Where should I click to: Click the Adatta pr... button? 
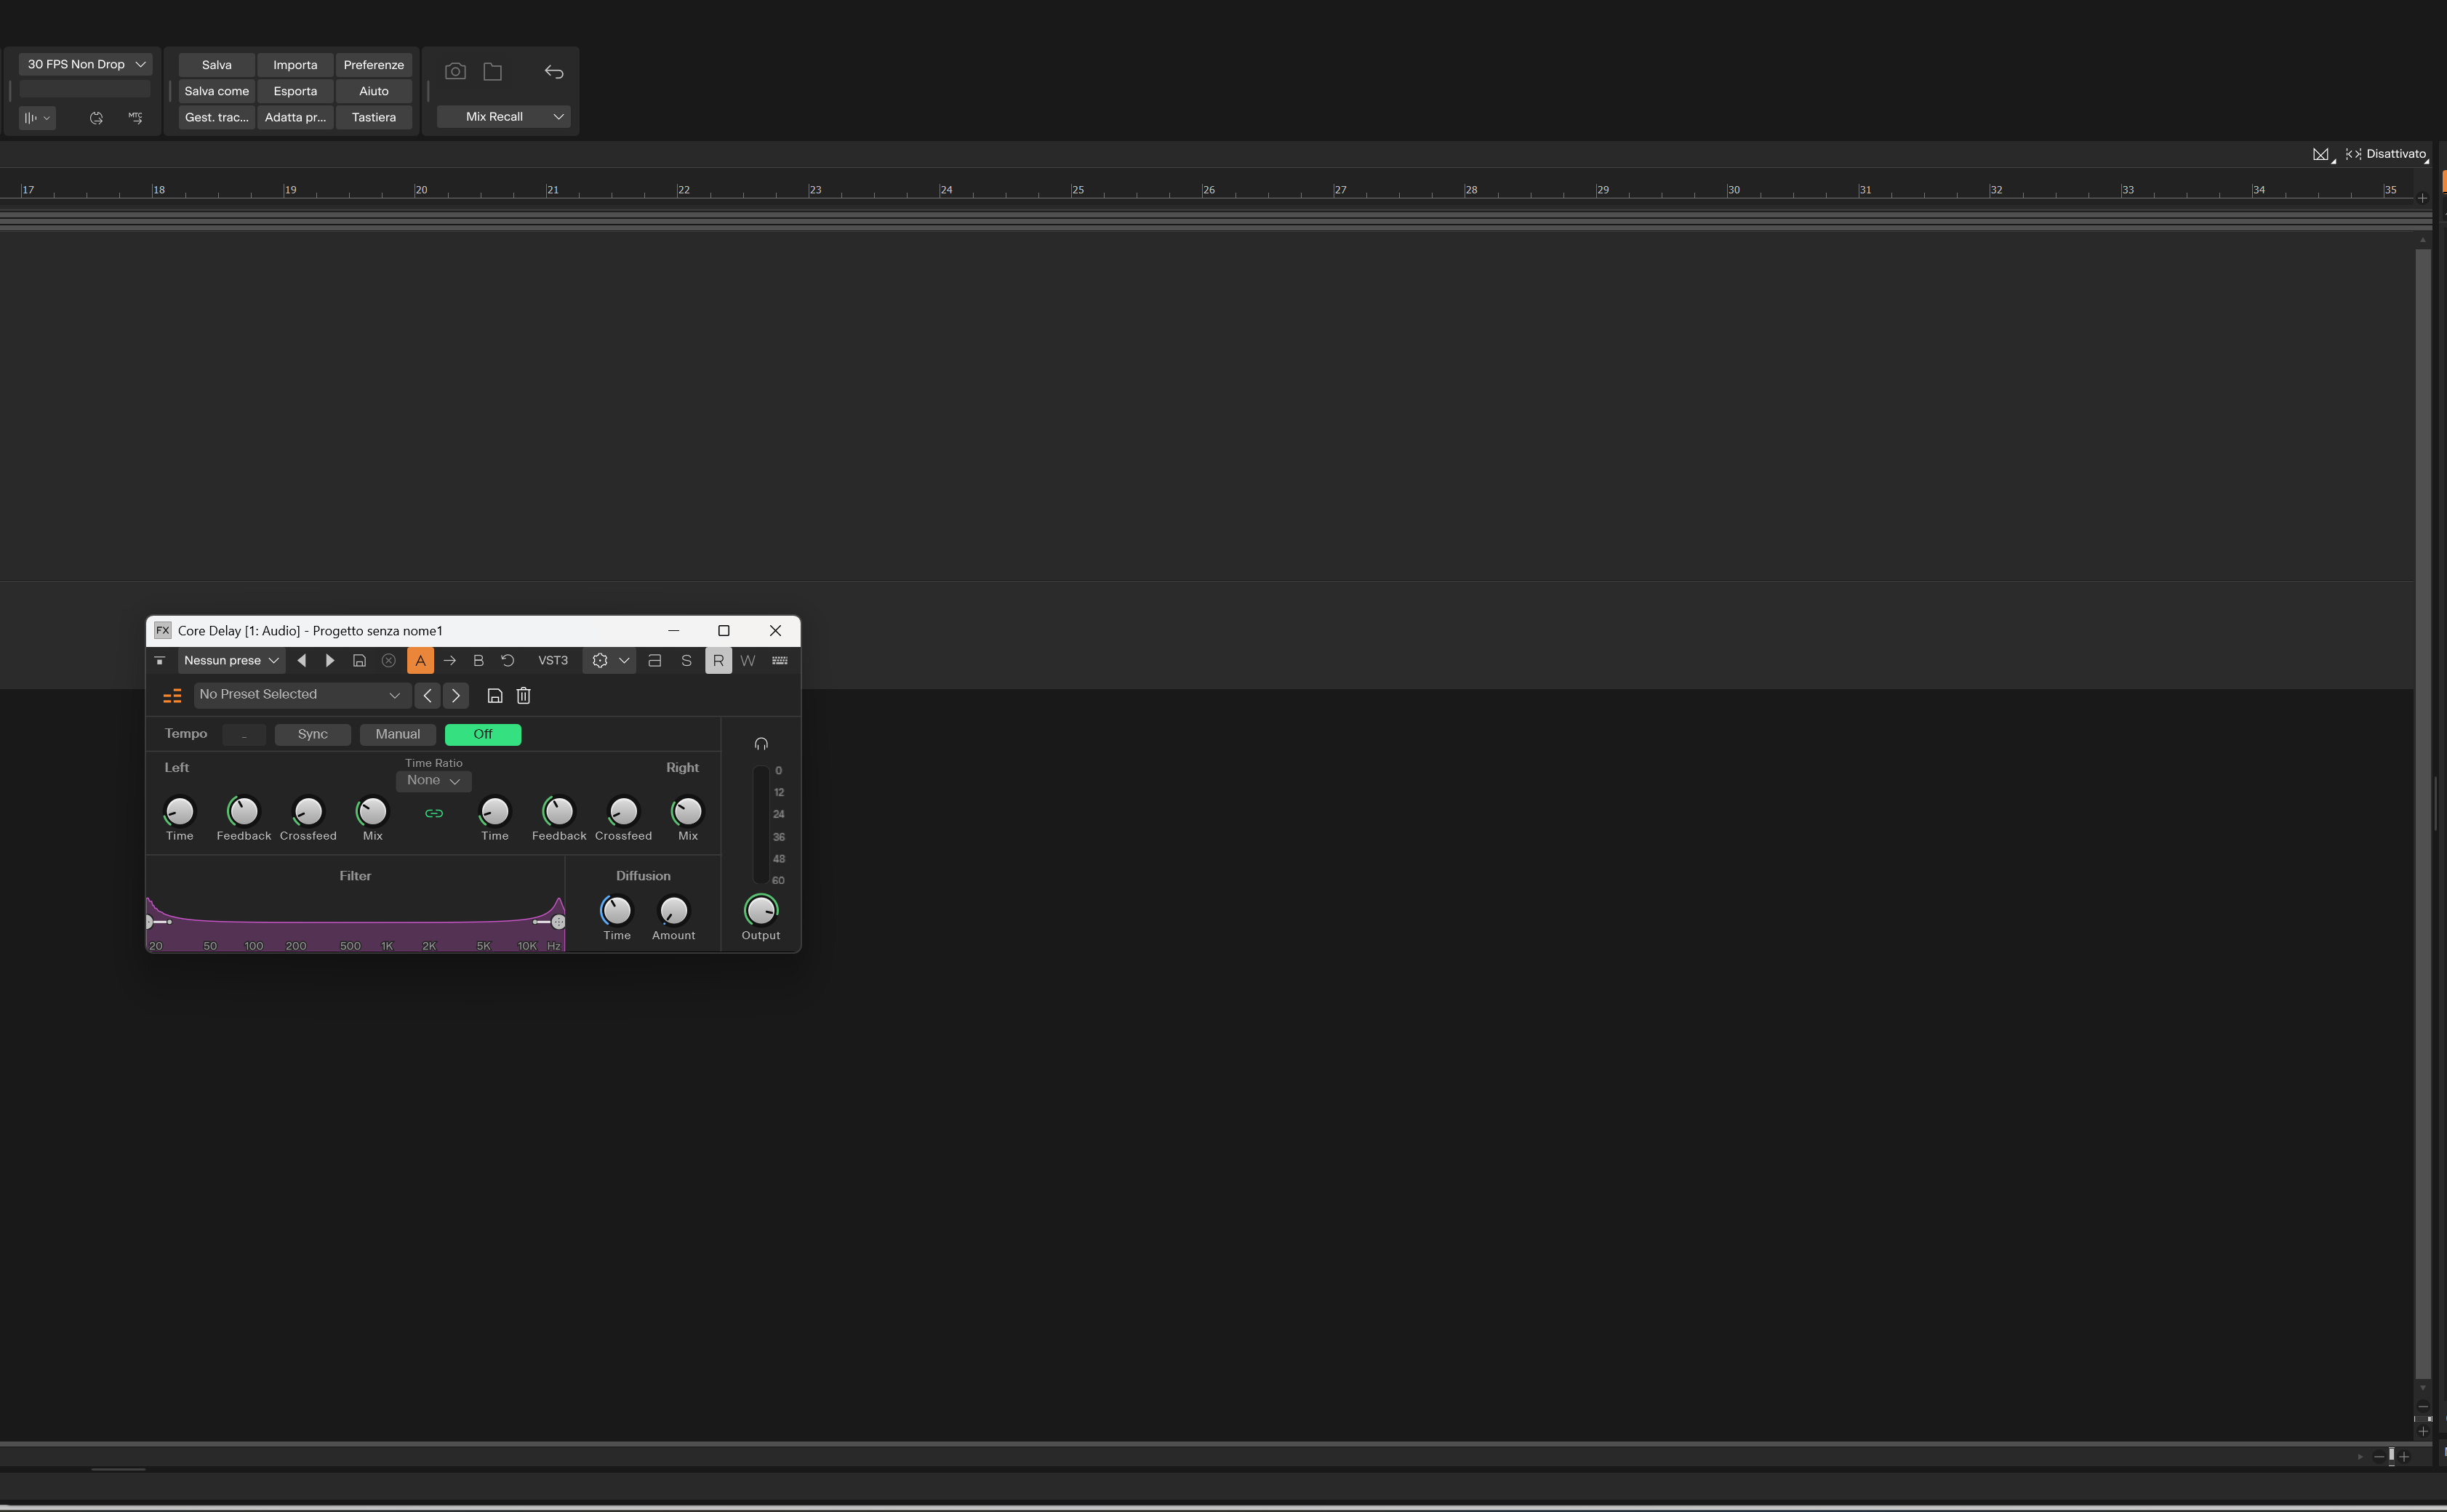pos(295,117)
